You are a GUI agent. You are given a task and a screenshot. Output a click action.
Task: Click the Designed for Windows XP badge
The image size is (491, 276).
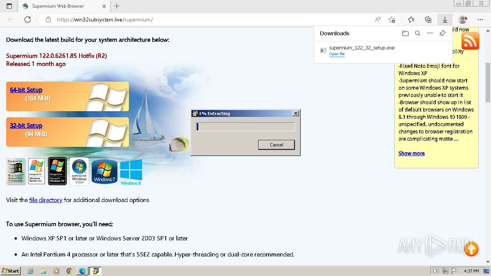tap(57, 171)
